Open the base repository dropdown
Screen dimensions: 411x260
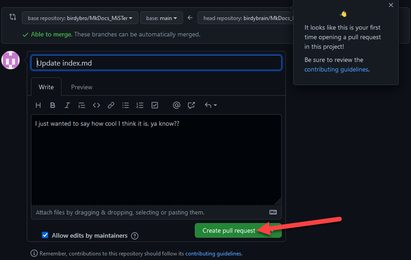pyautogui.click(x=80, y=18)
